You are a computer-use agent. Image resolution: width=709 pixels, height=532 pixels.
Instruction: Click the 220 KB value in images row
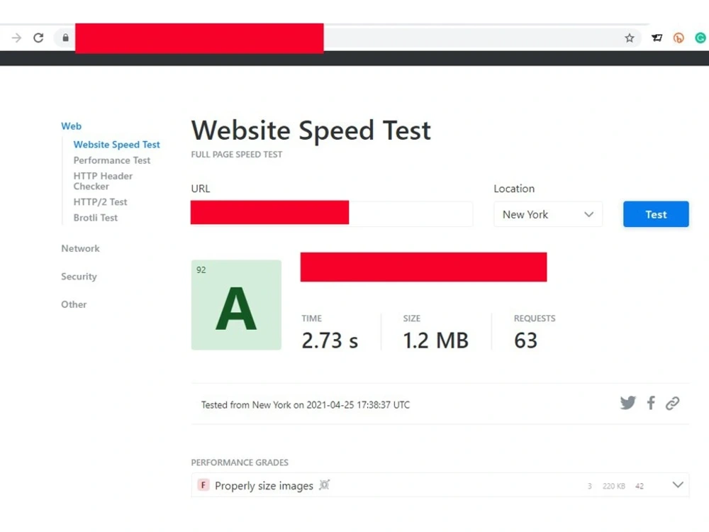tap(613, 486)
